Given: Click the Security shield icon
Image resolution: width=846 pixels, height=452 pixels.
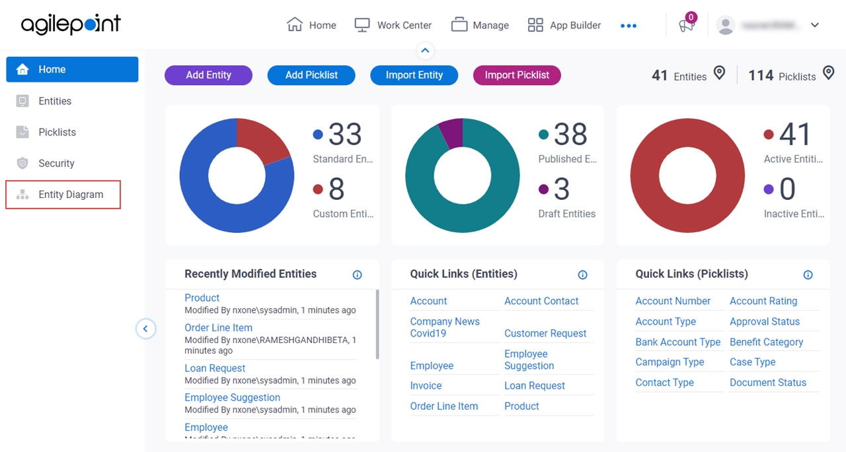Looking at the screenshot, I should [22, 163].
